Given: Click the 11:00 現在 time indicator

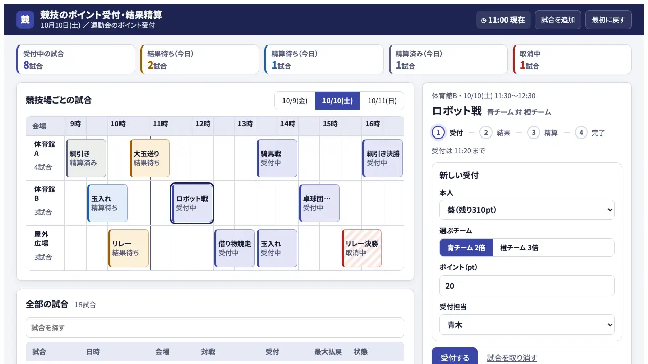Looking at the screenshot, I should [503, 20].
